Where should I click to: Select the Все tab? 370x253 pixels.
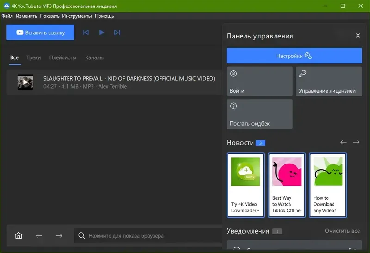[14, 58]
